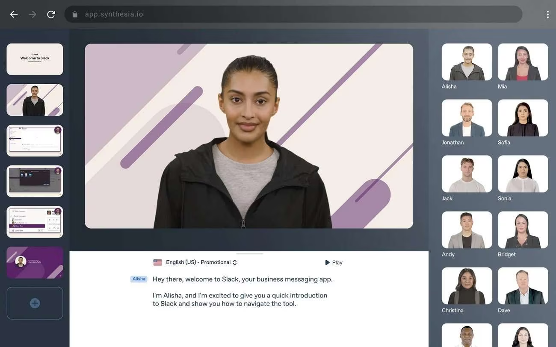This screenshot has width=556, height=347.
Task: Choose the Mia avatar
Action: [523, 62]
